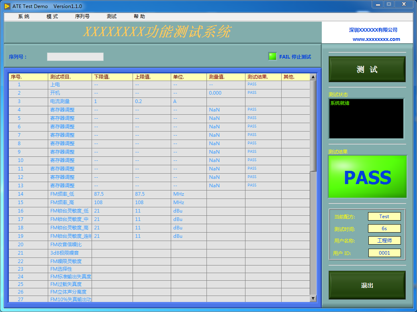Click the 序列号 serial number input box
417x312 pixels.
75,57
